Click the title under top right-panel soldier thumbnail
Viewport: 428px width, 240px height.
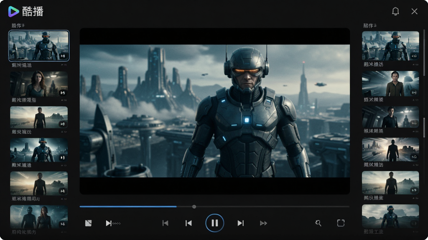[x=373, y=65]
